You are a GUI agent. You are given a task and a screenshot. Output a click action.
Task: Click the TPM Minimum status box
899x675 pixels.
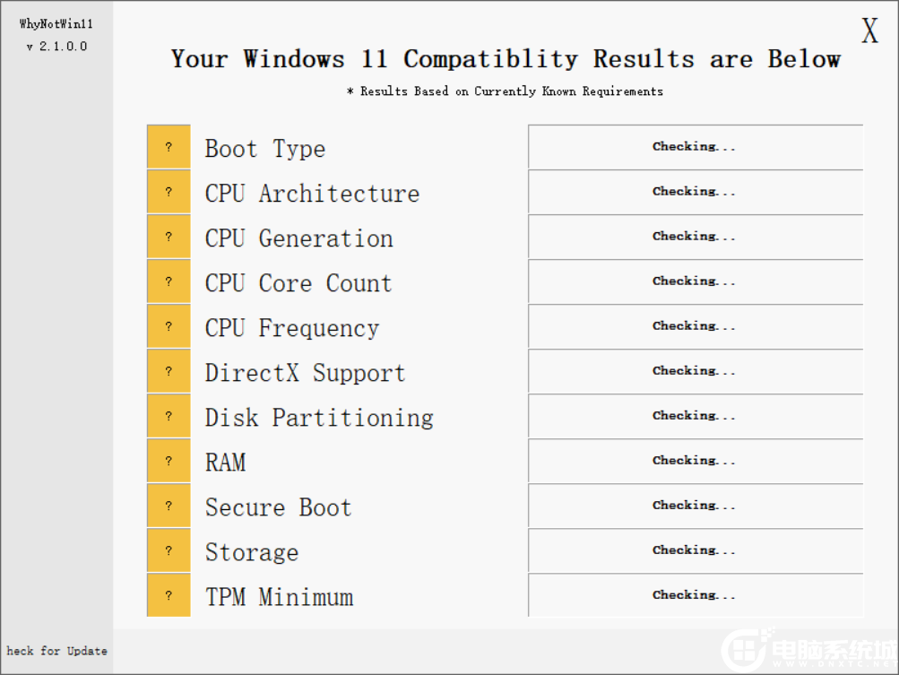coord(695,594)
